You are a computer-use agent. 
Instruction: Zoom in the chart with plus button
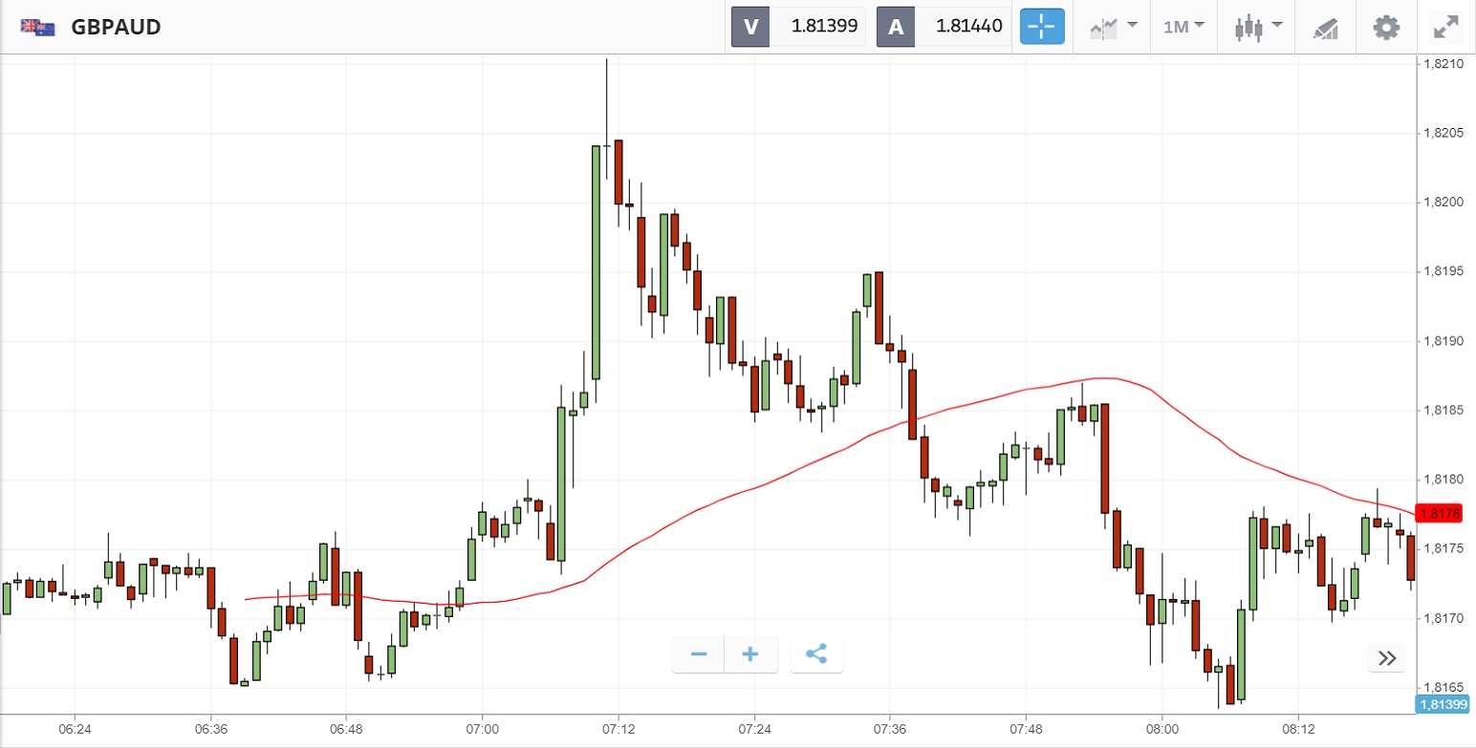750,654
